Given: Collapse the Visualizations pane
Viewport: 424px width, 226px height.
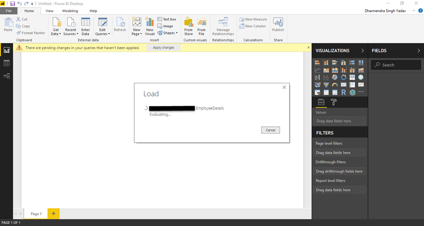Looking at the screenshot, I should [x=362, y=50].
